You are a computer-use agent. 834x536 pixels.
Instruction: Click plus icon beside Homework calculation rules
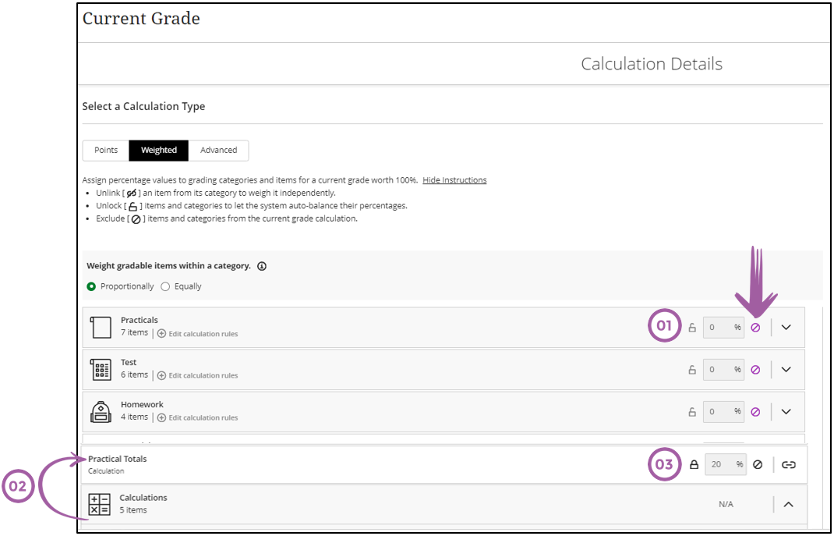pyautogui.click(x=161, y=417)
